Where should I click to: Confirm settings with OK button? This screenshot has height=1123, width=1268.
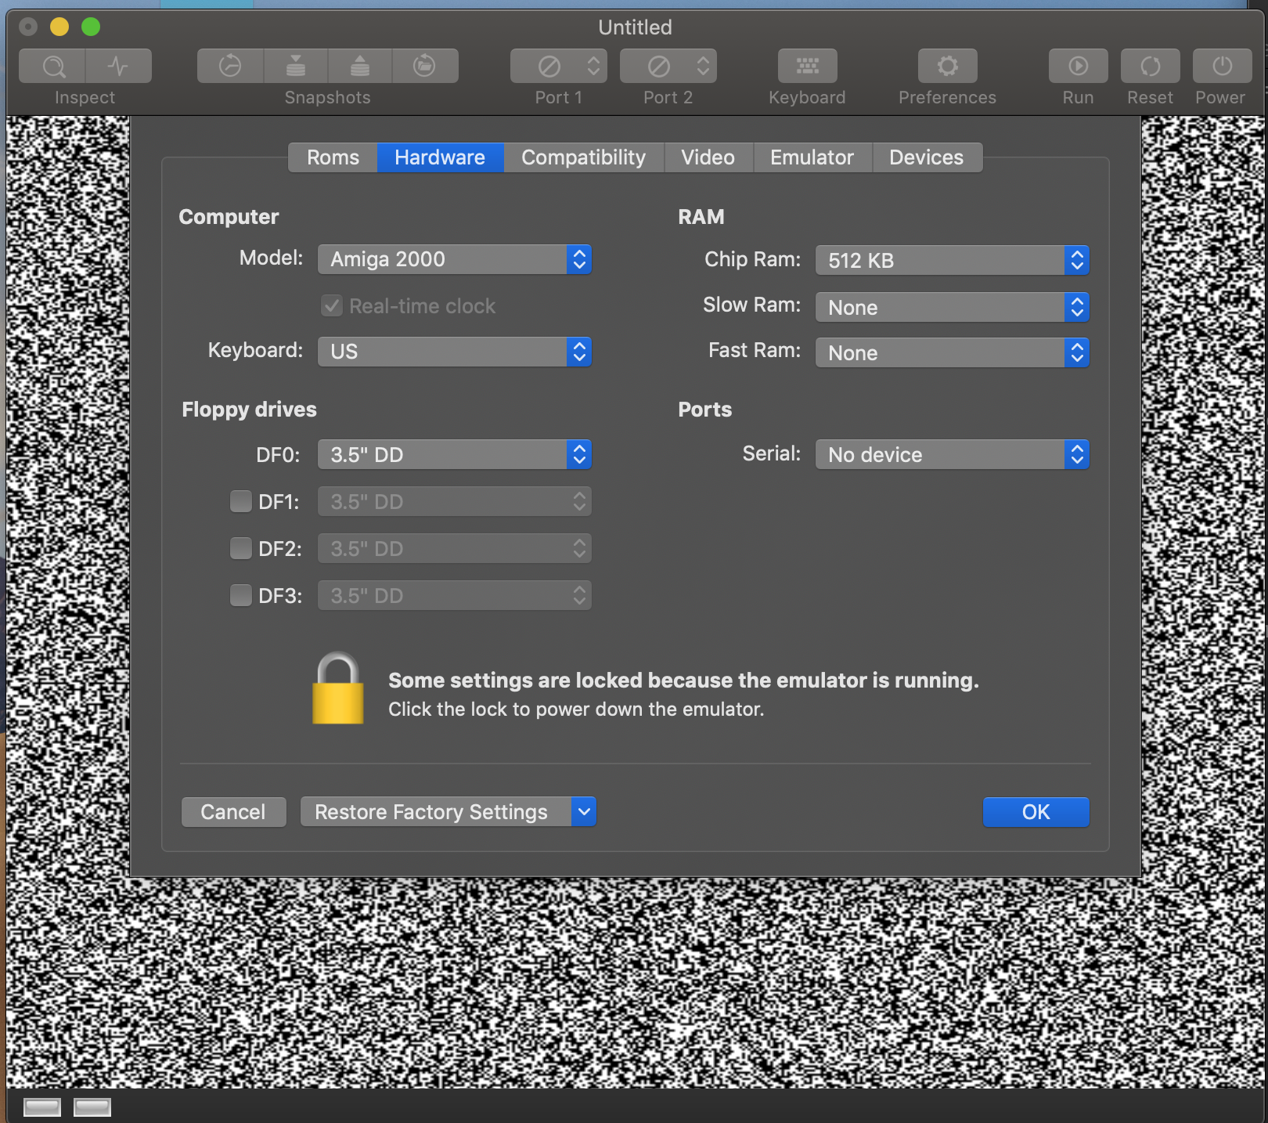(1036, 812)
